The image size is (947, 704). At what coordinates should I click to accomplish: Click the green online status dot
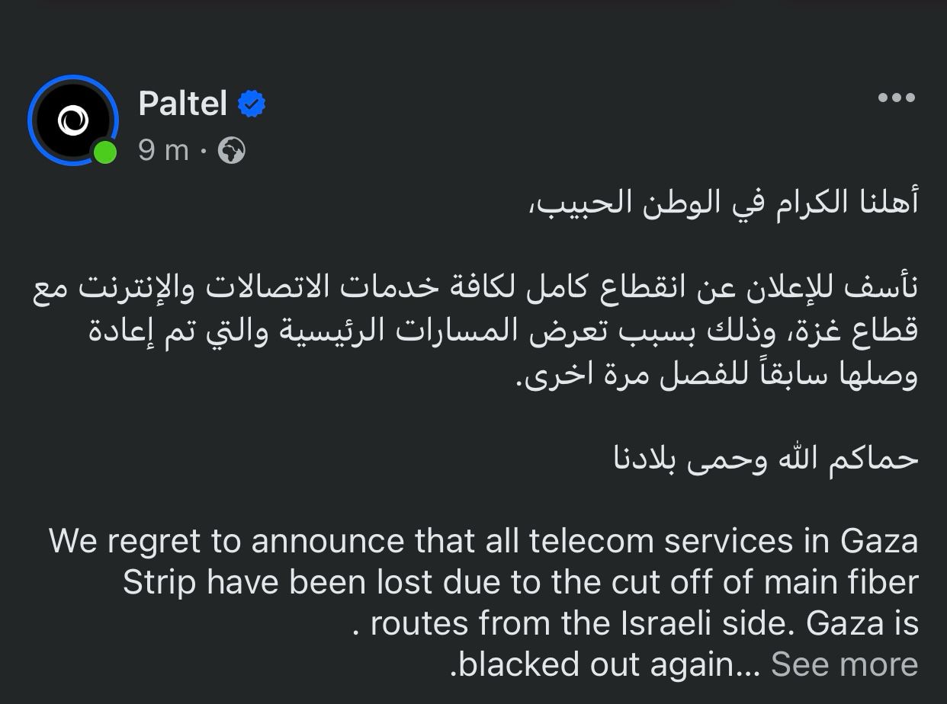[105, 152]
